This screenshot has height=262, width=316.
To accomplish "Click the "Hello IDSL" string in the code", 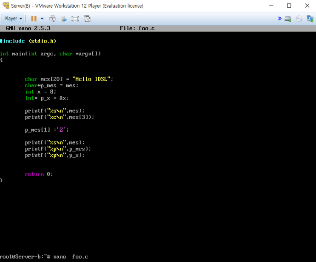I will point(91,79).
